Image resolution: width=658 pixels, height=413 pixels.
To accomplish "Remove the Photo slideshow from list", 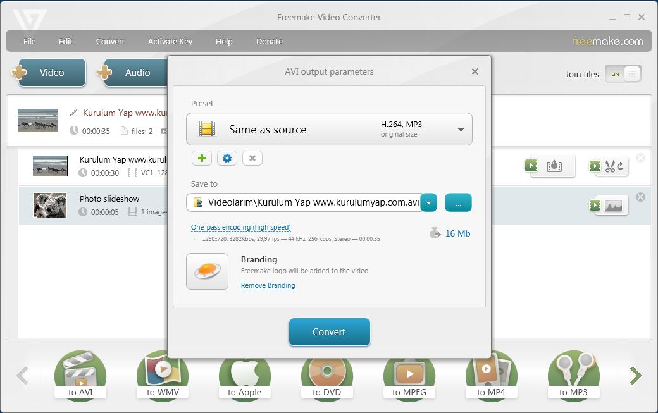I will click(x=640, y=197).
